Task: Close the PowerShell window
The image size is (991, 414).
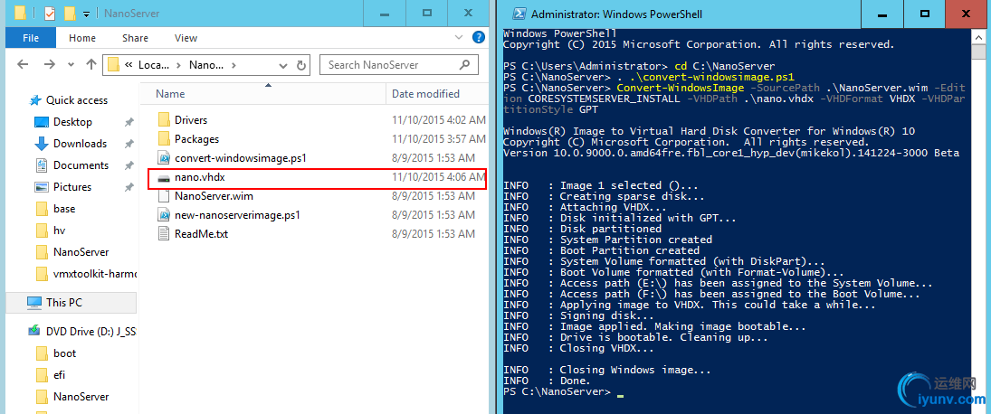Action: 965,14
